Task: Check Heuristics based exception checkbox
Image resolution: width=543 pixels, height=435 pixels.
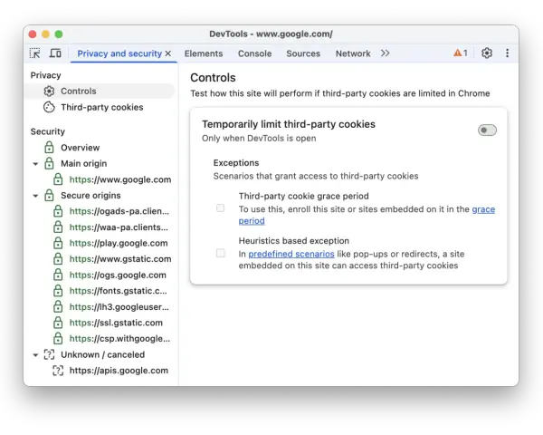Action: [220, 253]
